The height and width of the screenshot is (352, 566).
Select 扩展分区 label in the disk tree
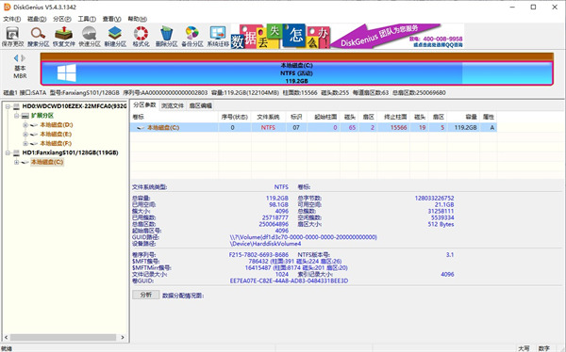[x=42, y=116]
